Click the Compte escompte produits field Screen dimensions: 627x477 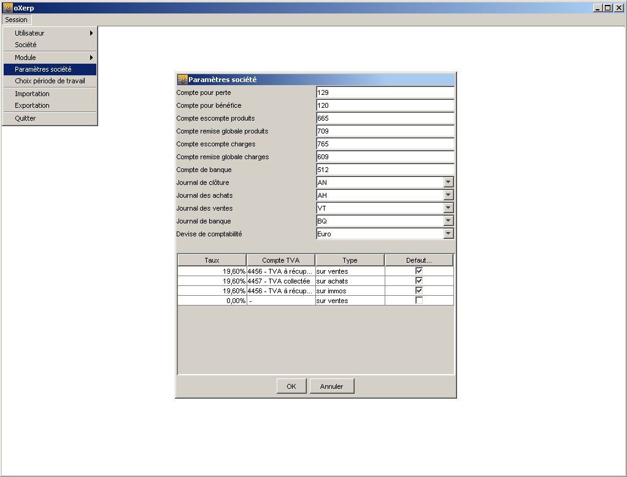(385, 118)
